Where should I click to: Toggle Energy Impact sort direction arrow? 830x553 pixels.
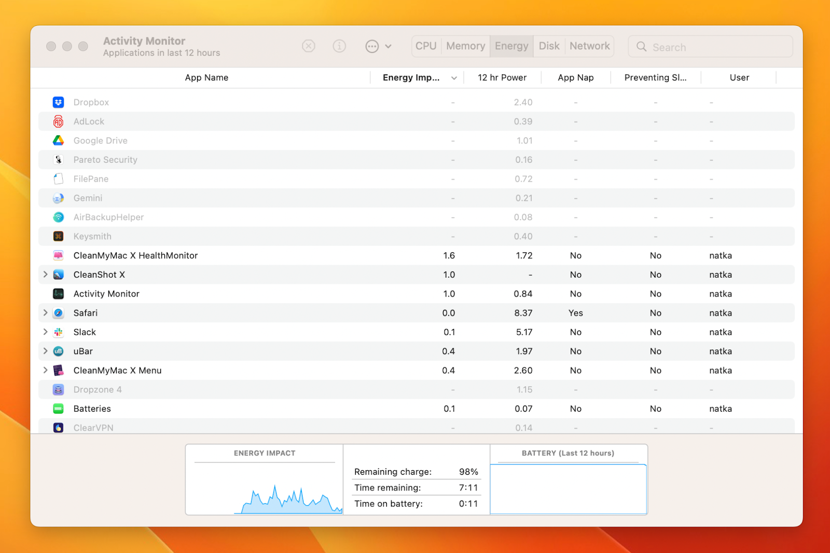(454, 78)
